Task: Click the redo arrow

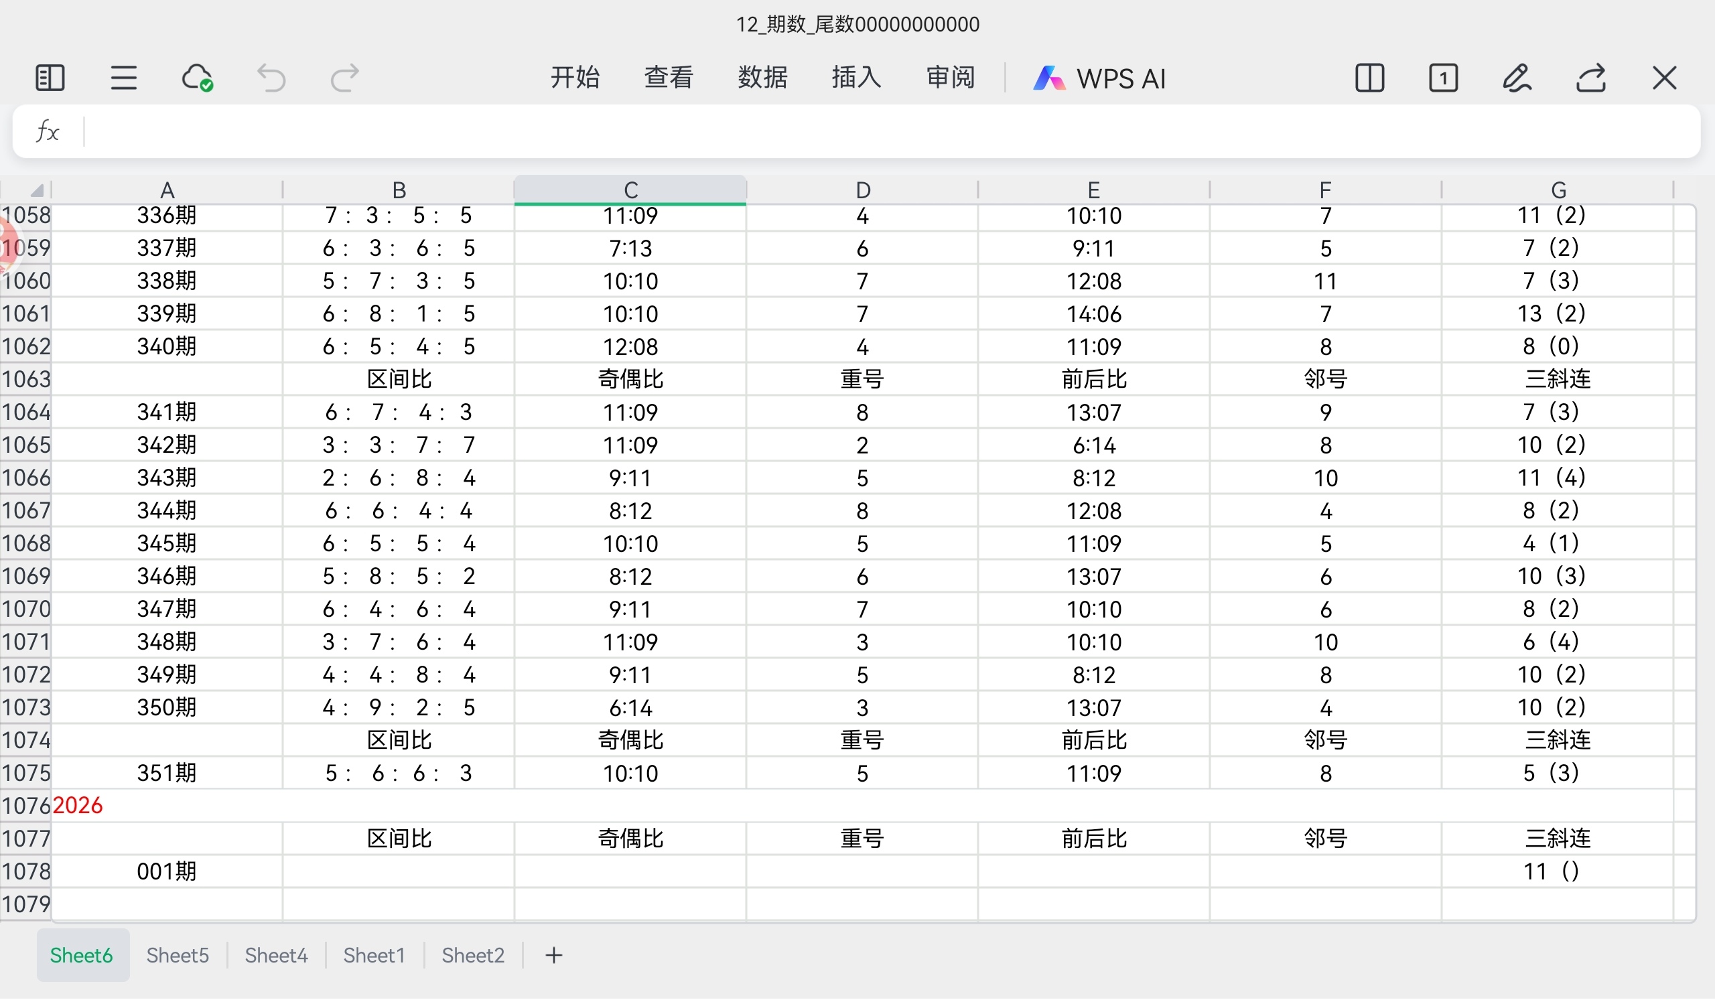Action: point(344,78)
